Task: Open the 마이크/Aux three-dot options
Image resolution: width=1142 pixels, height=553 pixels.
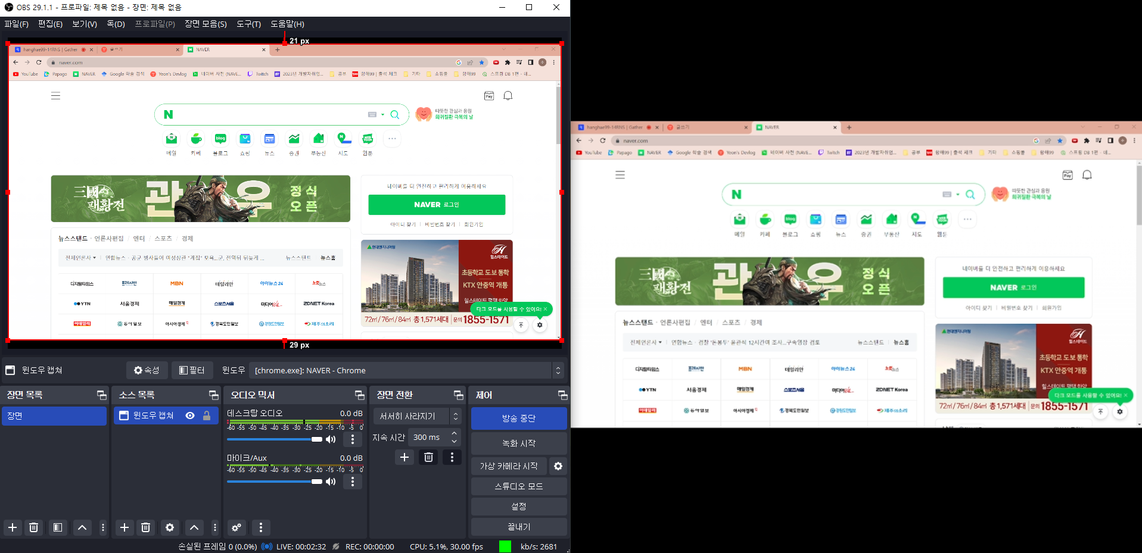Action: point(353,482)
